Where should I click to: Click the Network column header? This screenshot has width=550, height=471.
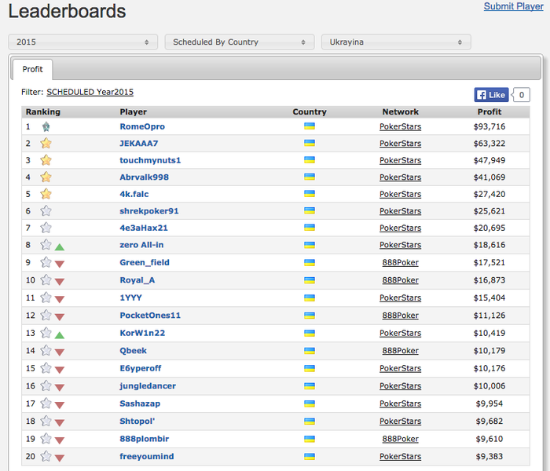(400, 111)
